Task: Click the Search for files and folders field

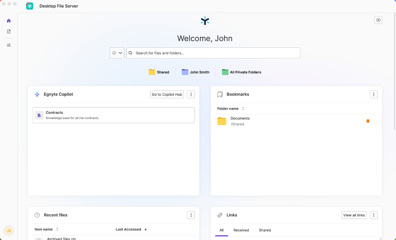Action: [x=213, y=53]
